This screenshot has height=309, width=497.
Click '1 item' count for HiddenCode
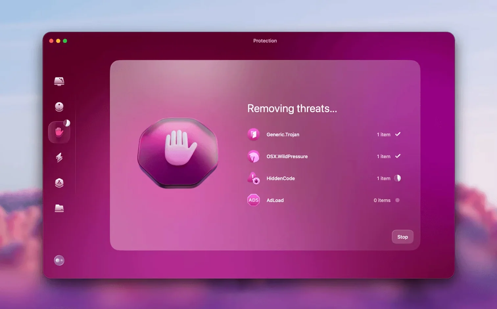[384, 178]
